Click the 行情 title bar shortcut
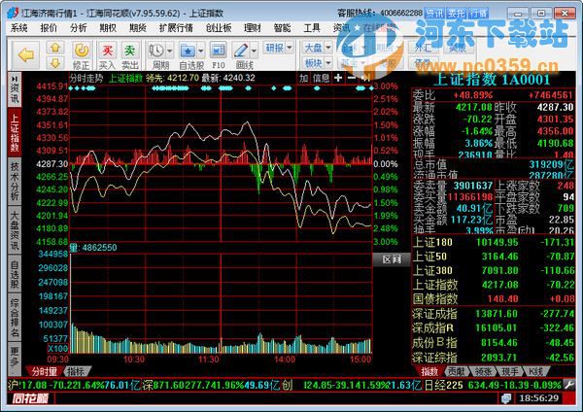Viewport: 583px width, 412px height. (x=478, y=13)
